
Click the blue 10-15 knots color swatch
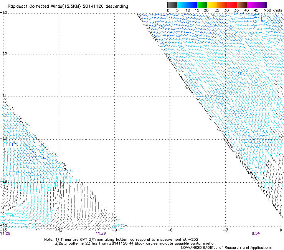pos(192,5)
